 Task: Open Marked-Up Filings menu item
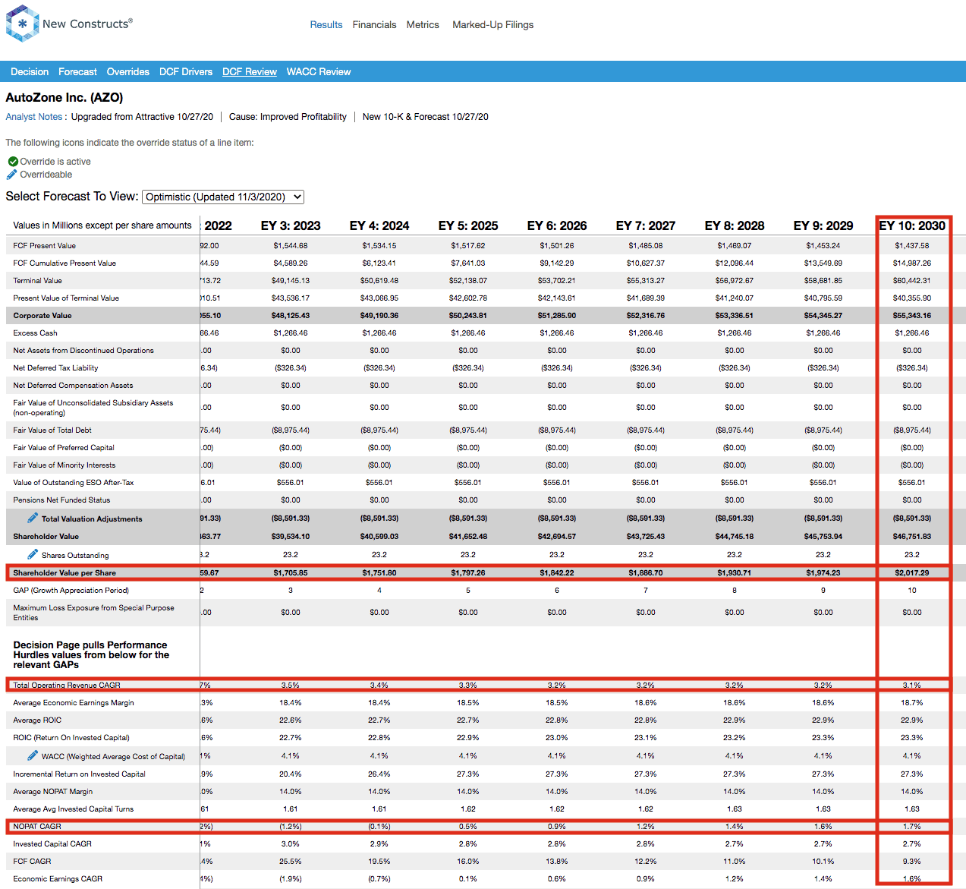click(x=493, y=25)
